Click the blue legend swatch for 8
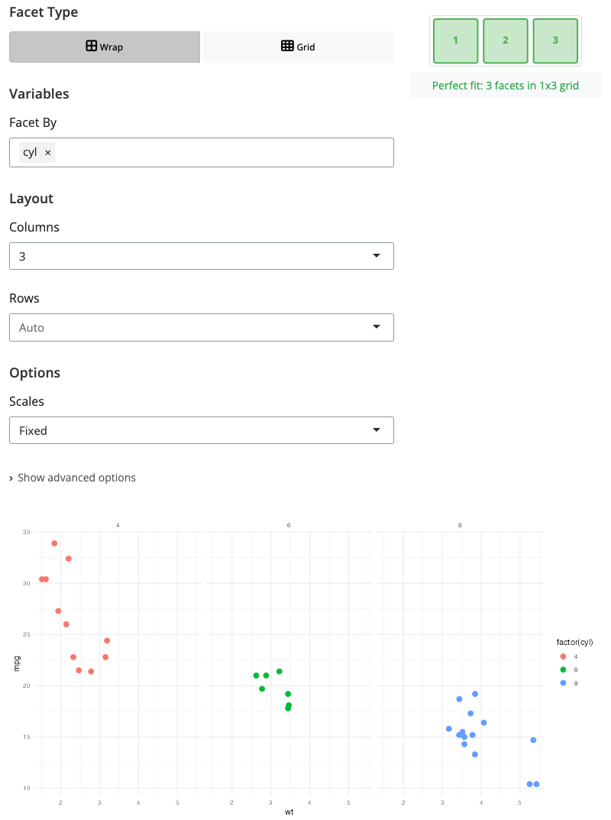611x820 pixels. [563, 682]
